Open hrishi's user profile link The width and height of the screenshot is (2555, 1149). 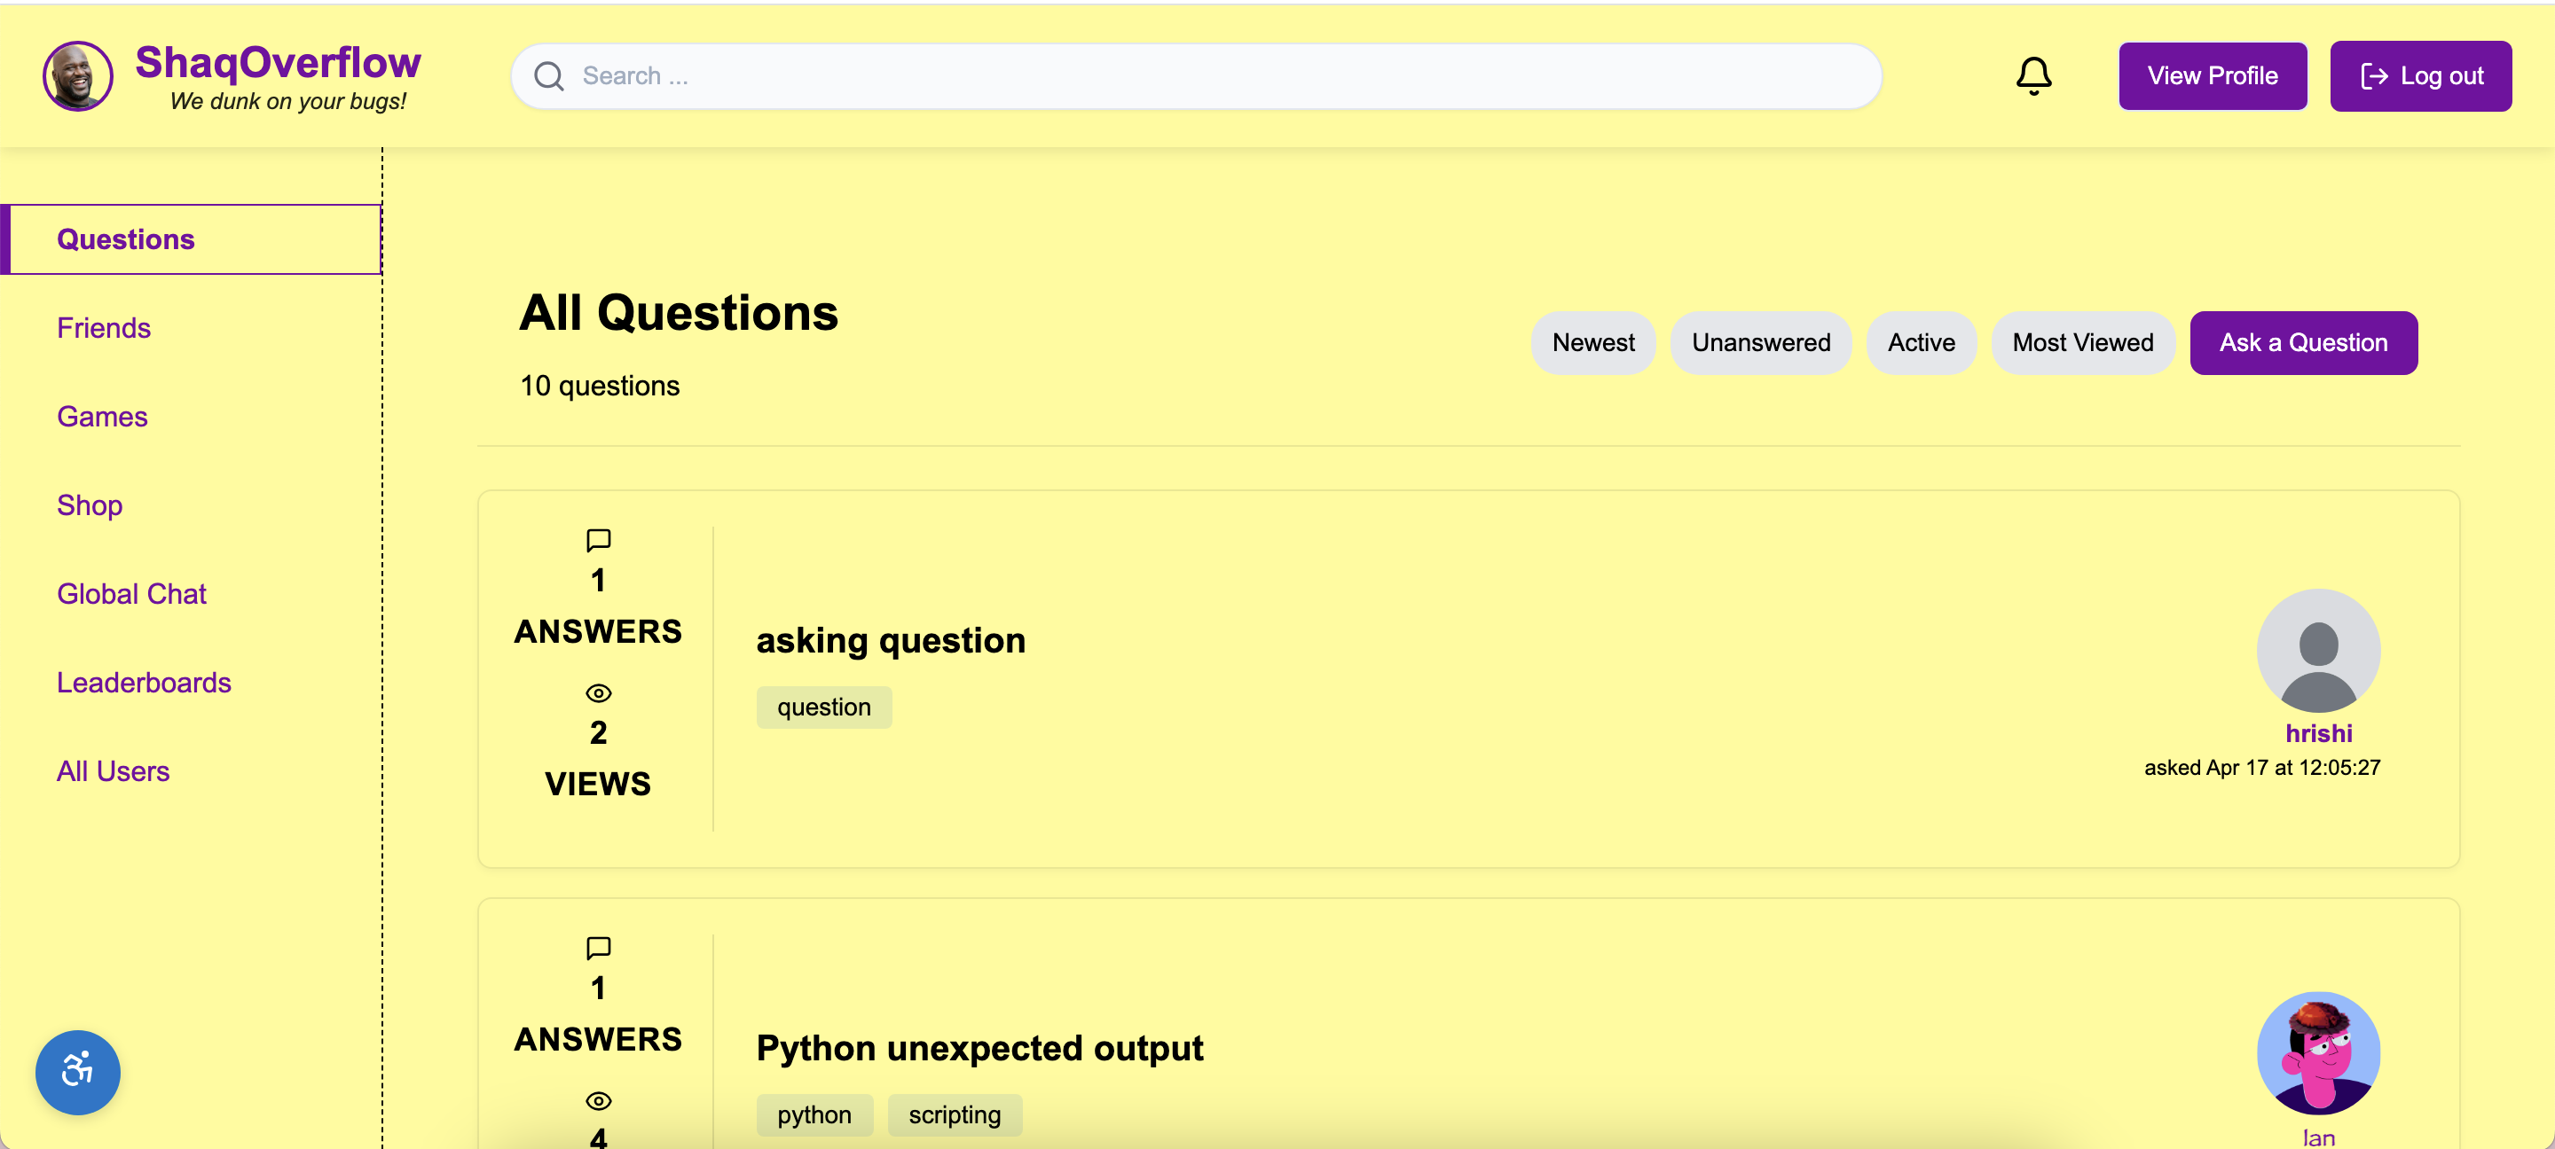2318,733
